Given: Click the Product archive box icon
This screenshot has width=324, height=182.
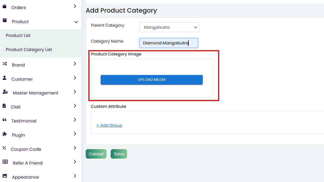Looking at the screenshot, I should tap(5, 21).
